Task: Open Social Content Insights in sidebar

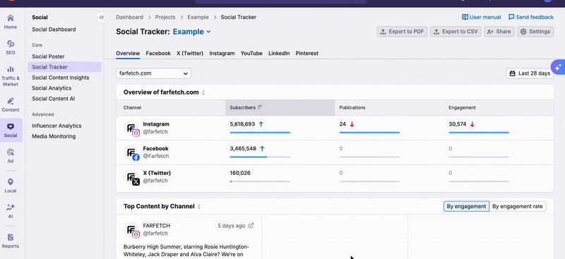Action: coord(61,78)
